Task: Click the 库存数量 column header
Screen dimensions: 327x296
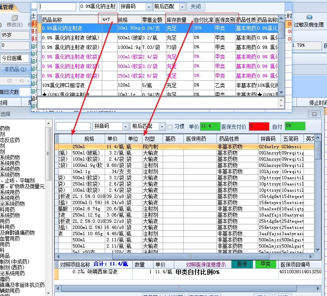Action: (x=180, y=19)
